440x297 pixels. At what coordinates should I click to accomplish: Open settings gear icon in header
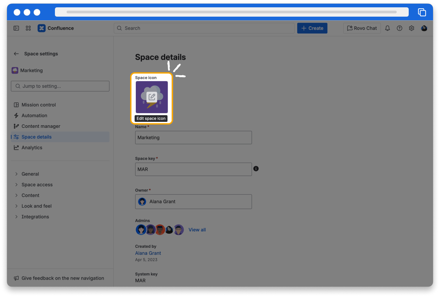tap(411, 28)
